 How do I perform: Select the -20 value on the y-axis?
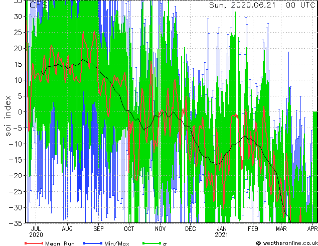(x=15, y=176)
